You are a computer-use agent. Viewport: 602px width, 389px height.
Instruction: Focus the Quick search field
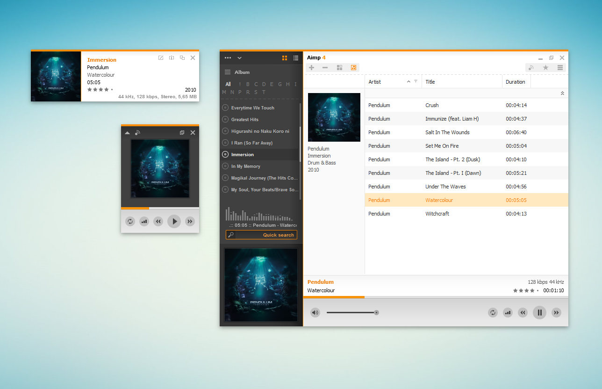coord(261,235)
